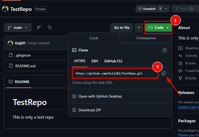Image resolution: width=199 pixels, height=137 pixels.
Task: Expand the main branch dropdown
Action: pyautogui.click(x=18, y=28)
